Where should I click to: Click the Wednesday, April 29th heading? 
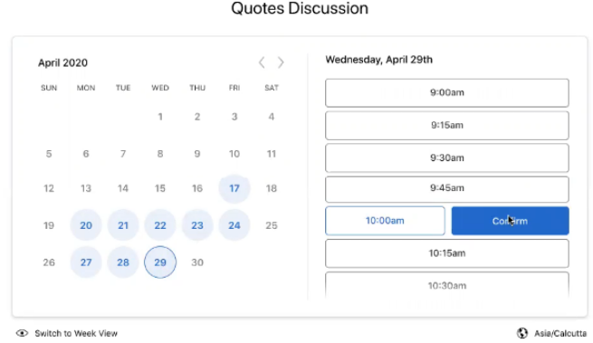pos(379,60)
